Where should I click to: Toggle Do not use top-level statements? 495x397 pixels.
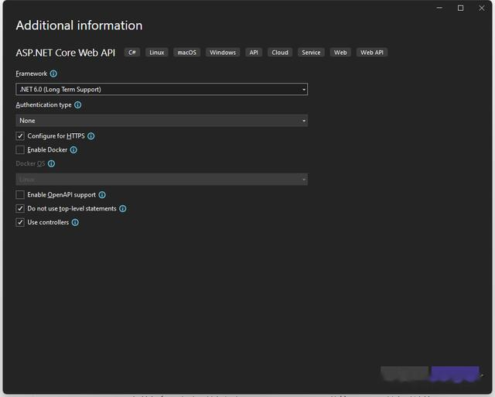[20, 208]
